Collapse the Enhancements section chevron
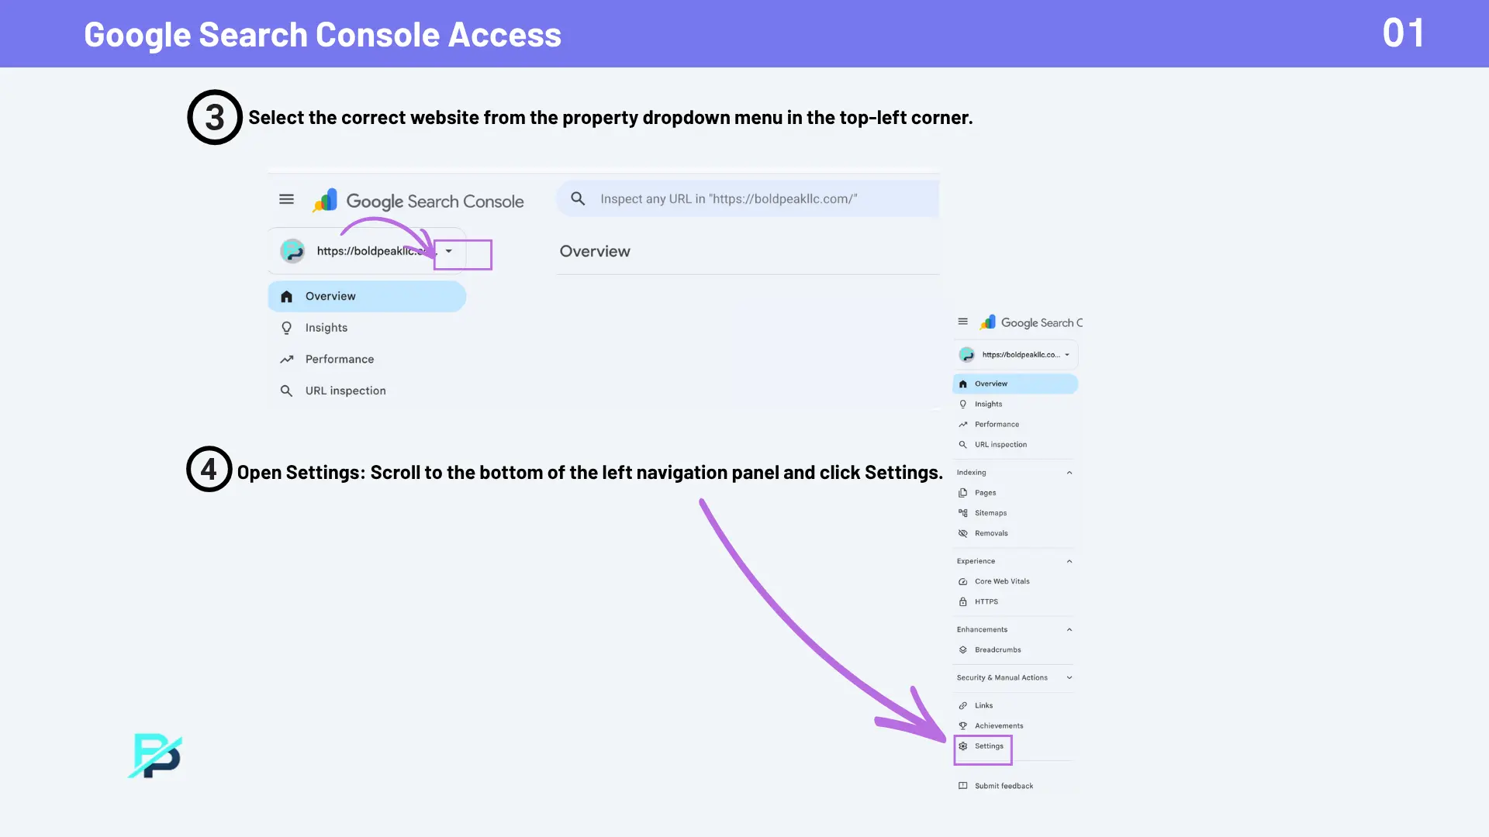This screenshot has height=837, width=1489. click(x=1069, y=630)
